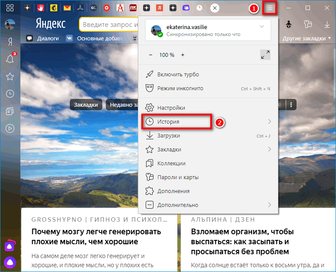Image resolution: width=336 pixels, height=272 pixels.
Task: Open Настройки from the menu
Action: 208,108
